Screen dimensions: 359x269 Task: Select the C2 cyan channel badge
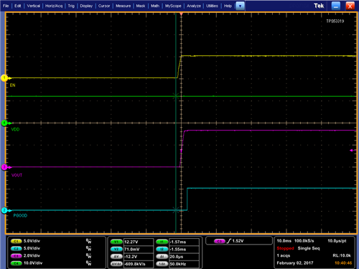[x=17, y=249]
